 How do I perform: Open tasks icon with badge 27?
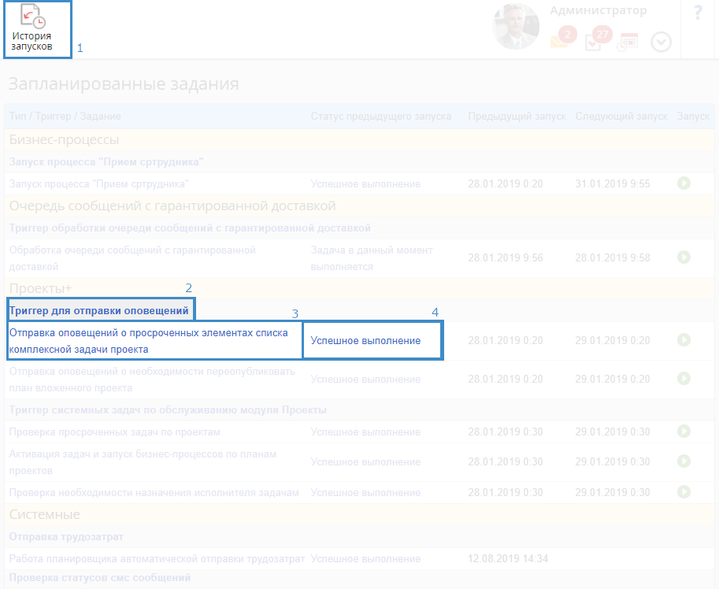click(599, 39)
